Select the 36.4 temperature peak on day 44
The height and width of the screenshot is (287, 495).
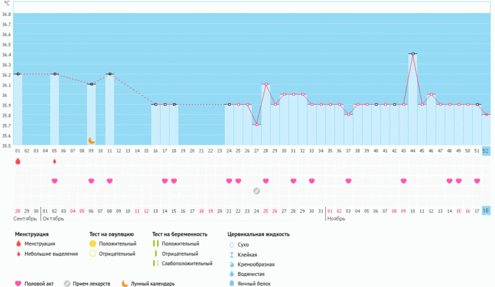pyautogui.click(x=412, y=54)
